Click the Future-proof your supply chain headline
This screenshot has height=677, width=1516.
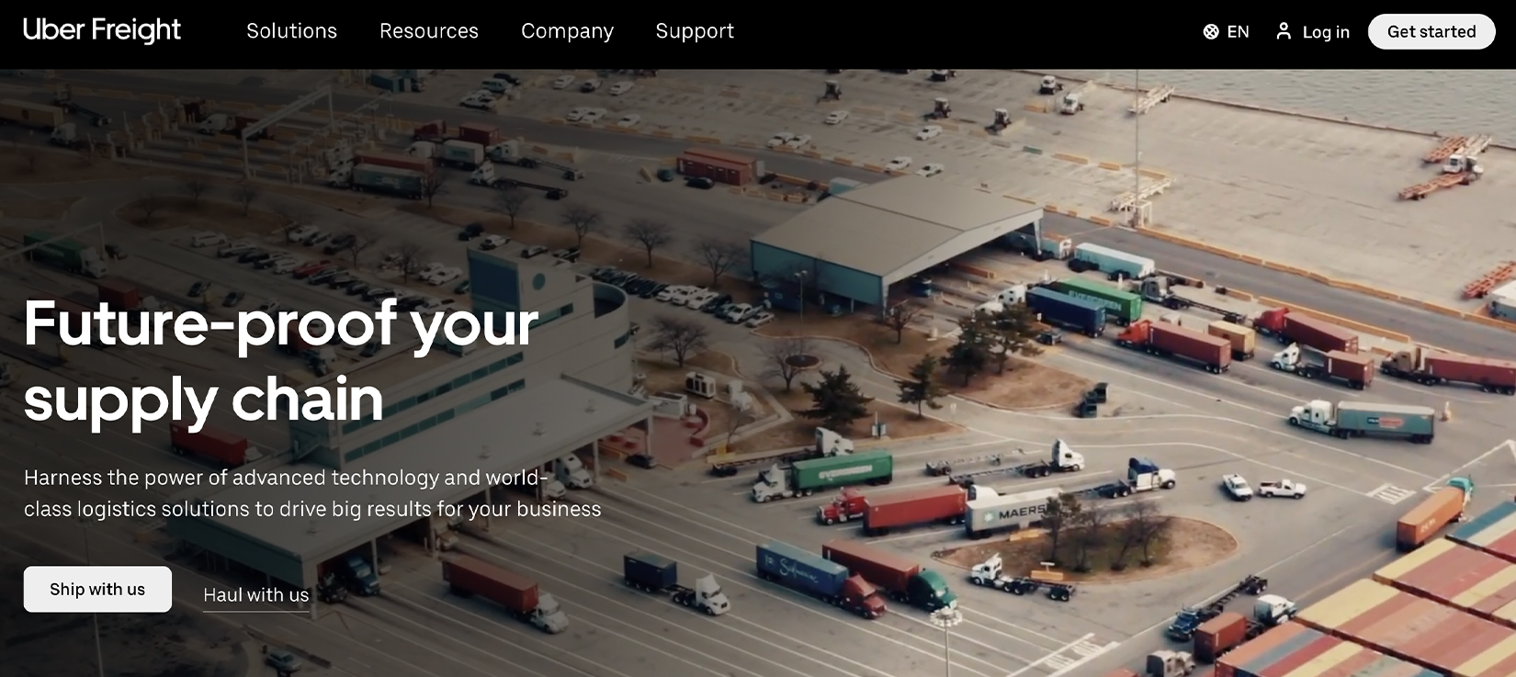tap(280, 361)
